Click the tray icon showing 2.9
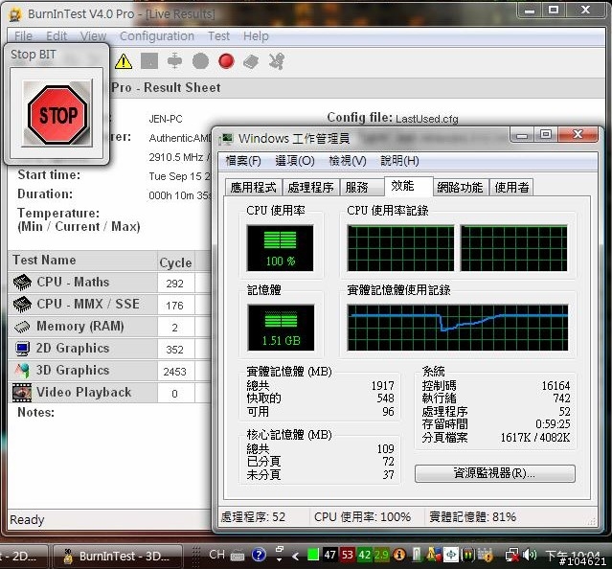Image resolution: width=612 pixels, height=569 pixels. coord(381,555)
